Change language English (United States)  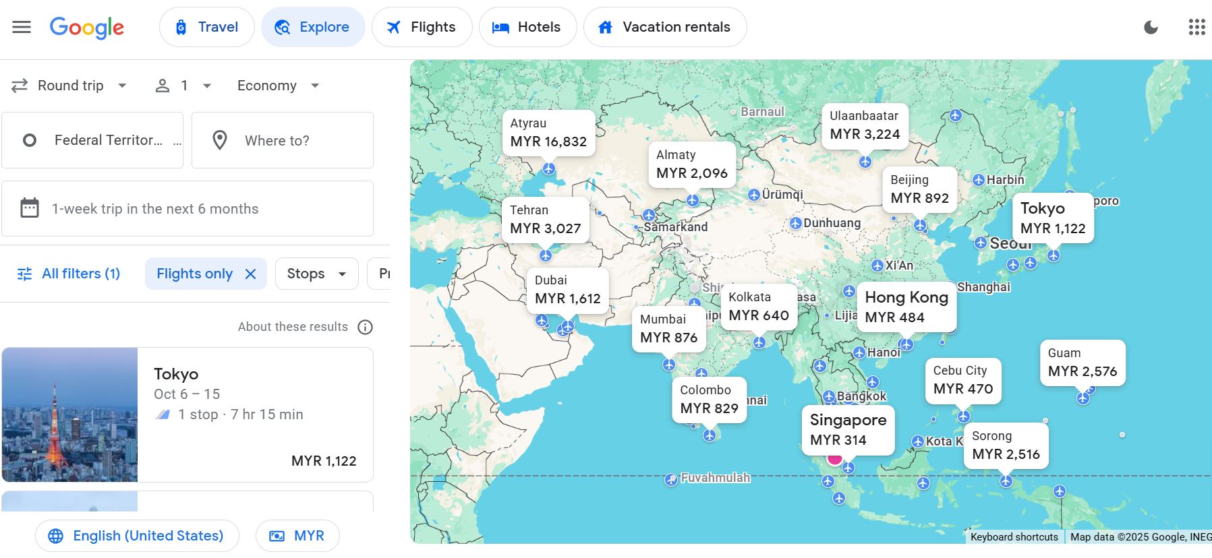coord(137,536)
